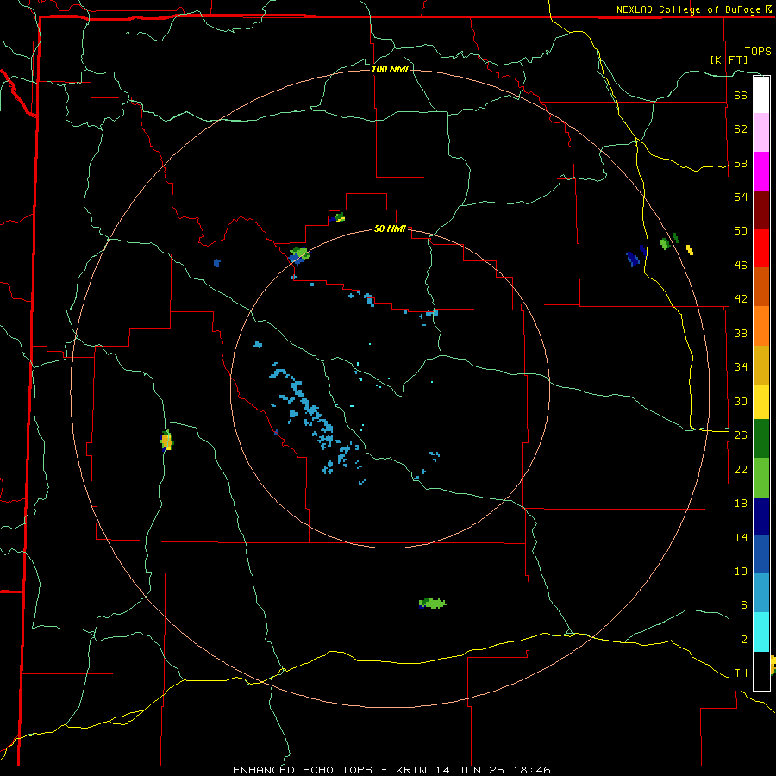Click legend value 62
The image size is (776, 776).
(741, 129)
